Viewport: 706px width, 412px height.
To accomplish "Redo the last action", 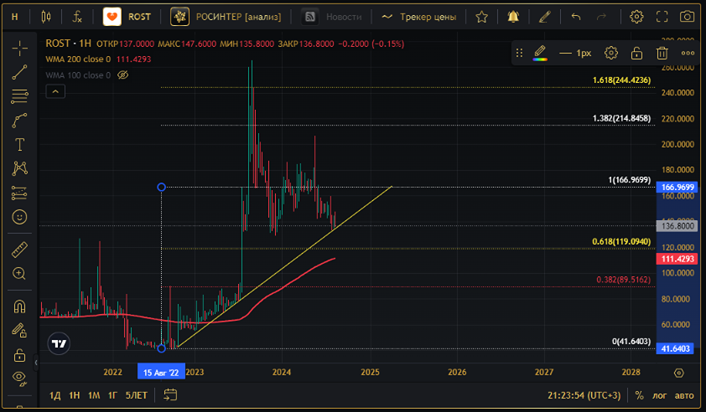I will click(601, 17).
